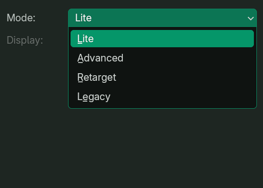Close the dropdown using the down chevron
The image size is (263, 188).
pos(250,18)
